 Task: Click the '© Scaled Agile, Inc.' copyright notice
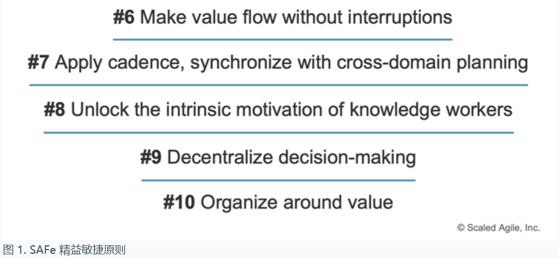coord(498,228)
